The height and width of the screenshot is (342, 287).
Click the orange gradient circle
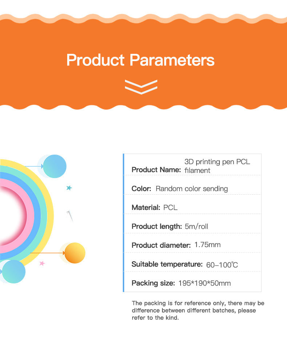(x=75, y=253)
